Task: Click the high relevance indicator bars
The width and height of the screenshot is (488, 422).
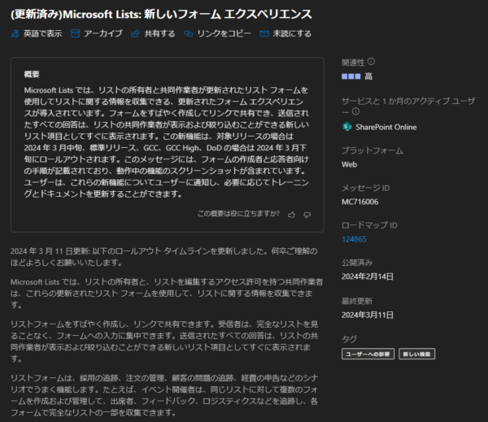Action: click(x=351, y=76)
